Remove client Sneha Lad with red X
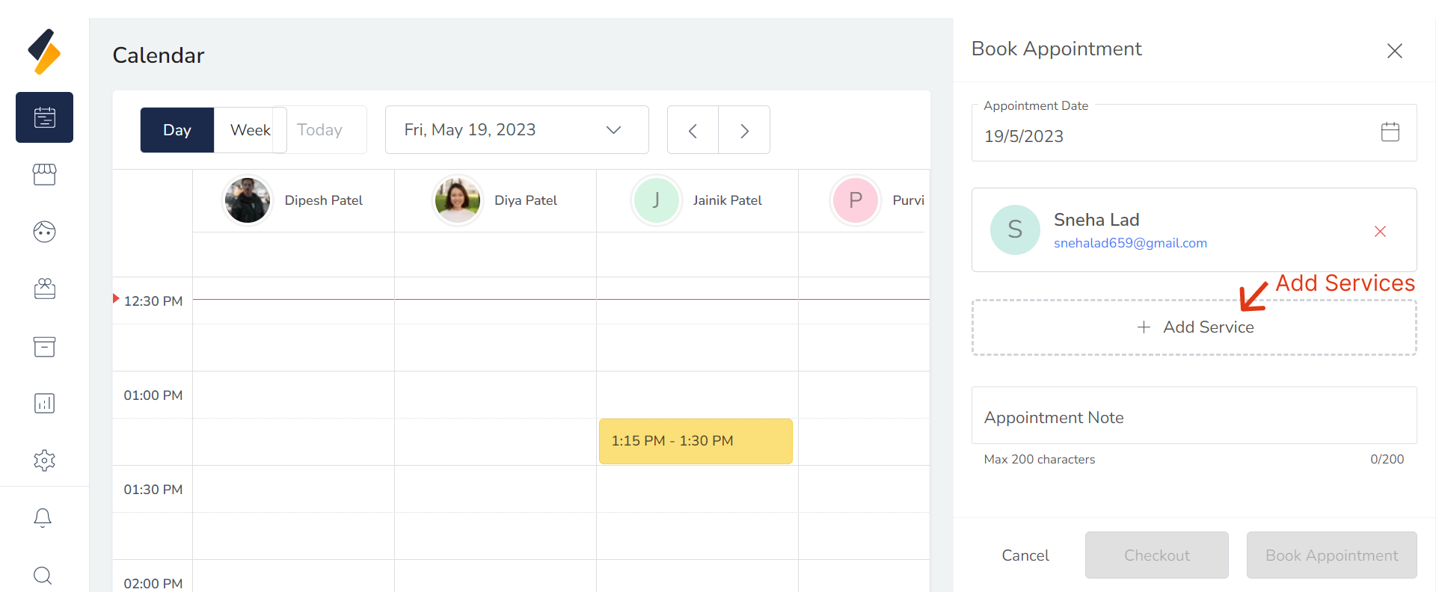The width and height of the screenshot is (1436, 610). (1380, 232)
